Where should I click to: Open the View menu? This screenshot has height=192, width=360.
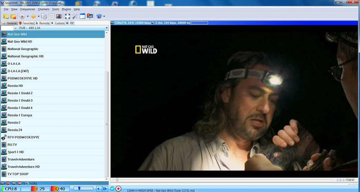click(14, 9)
